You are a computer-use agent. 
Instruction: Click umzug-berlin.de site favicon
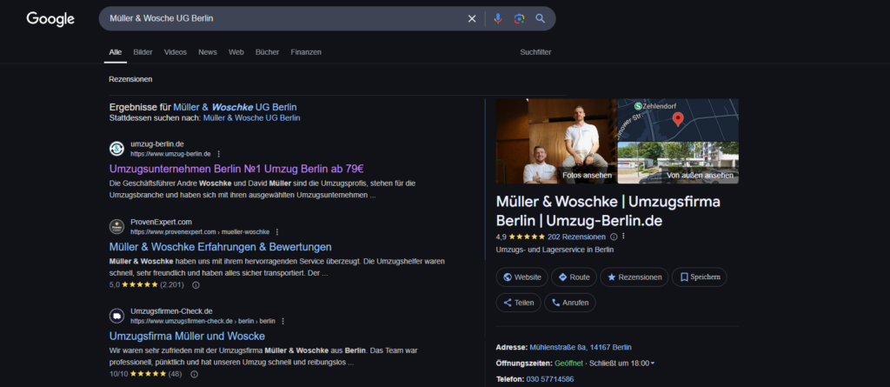(116, 149)
